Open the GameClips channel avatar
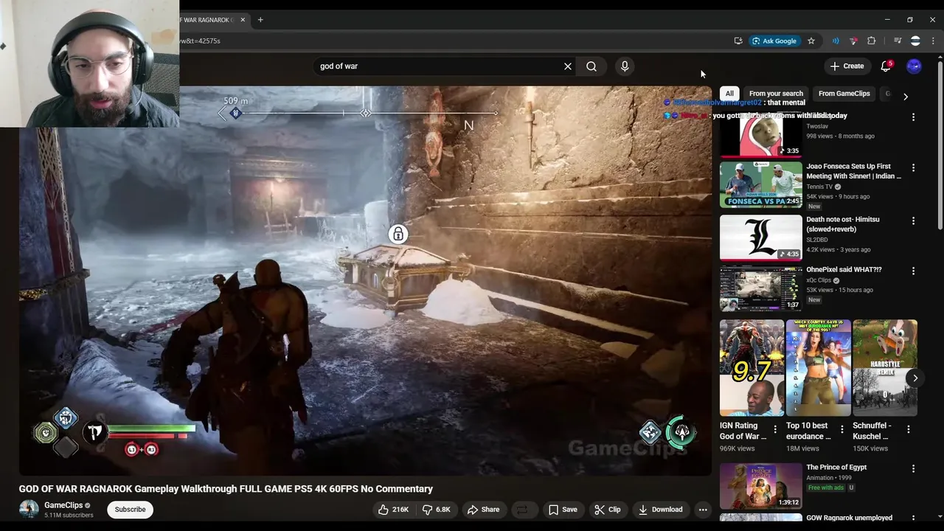Screen dimensions: 944x531 pyautogui.click(x=29, y=509)
